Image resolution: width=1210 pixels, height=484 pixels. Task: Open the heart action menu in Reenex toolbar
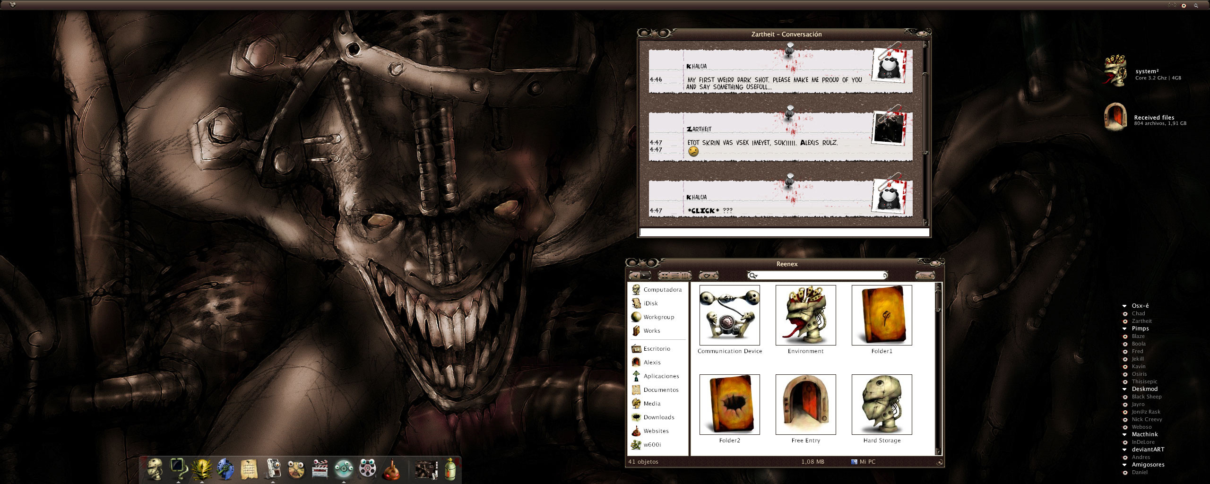pos(709,276)
